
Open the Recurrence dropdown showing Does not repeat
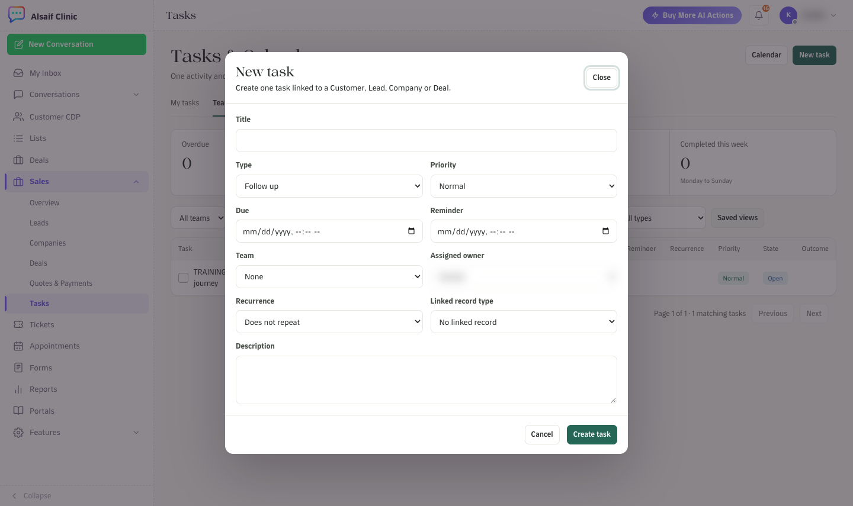329,322
